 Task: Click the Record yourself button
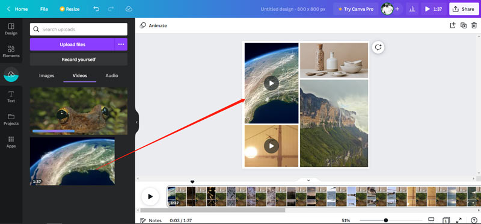coord(79,59)
